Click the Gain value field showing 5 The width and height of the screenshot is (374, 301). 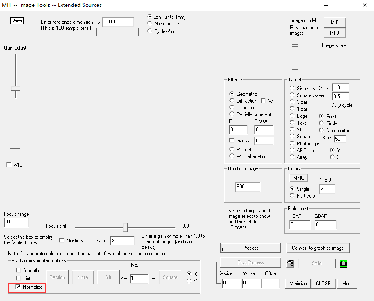click(123, 240)
